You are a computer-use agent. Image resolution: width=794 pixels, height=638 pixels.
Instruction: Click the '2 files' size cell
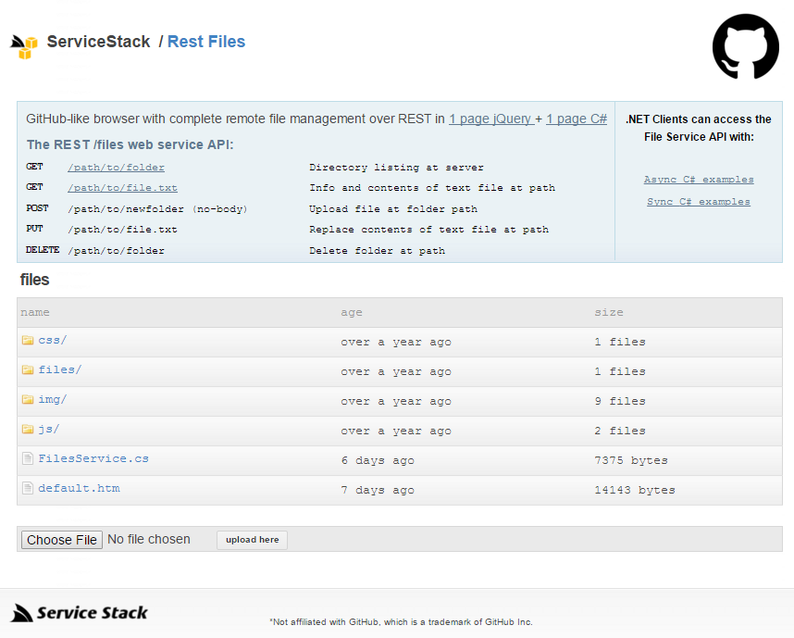[x=620, y=431]
